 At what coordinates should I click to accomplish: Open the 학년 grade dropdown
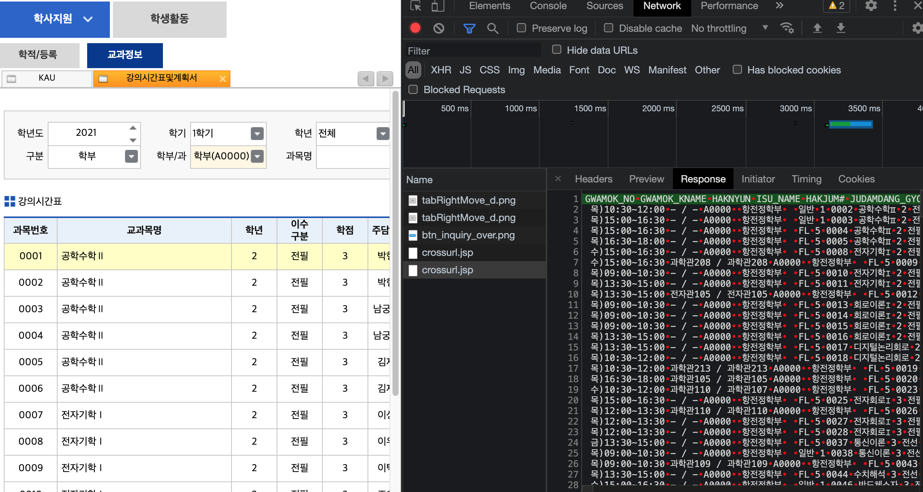(x=383, y=133)
